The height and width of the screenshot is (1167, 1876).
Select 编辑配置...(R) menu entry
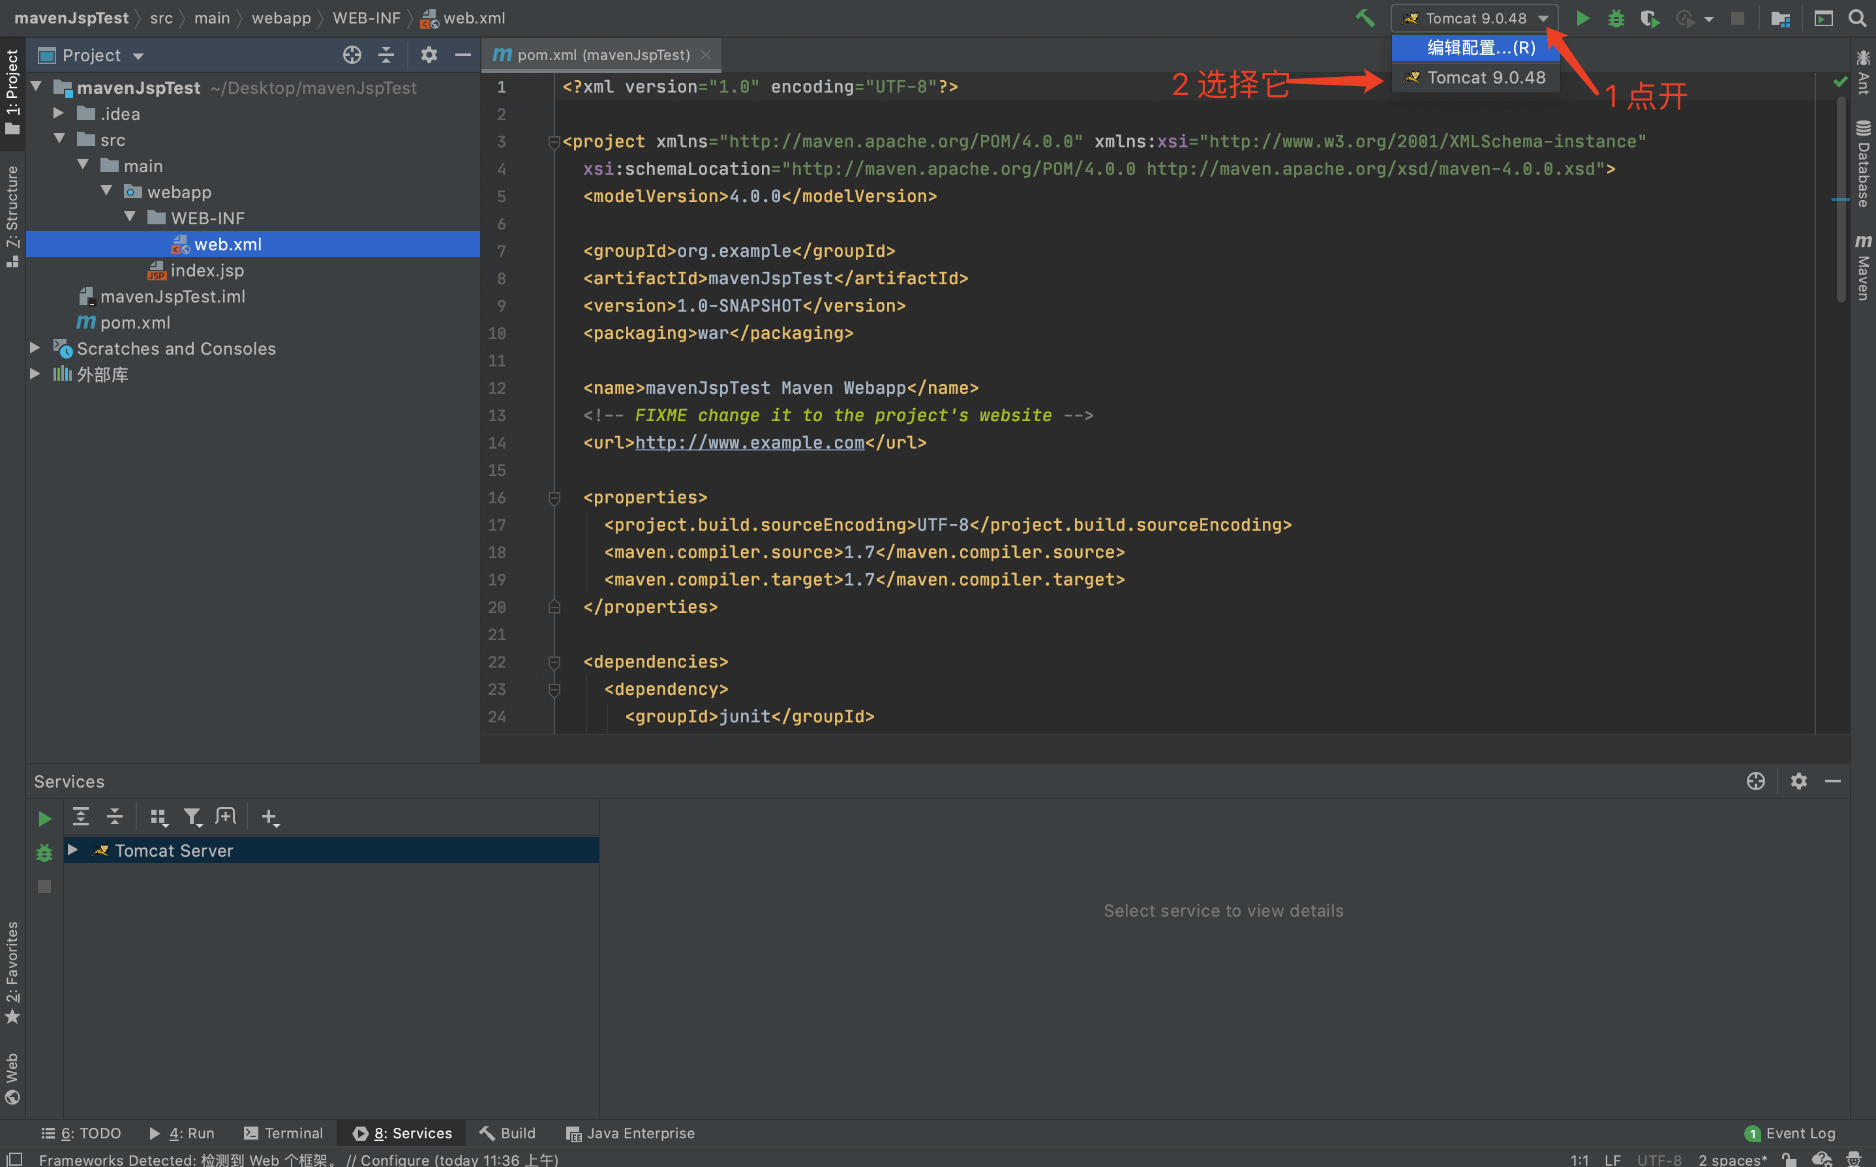click(1475, 48)
